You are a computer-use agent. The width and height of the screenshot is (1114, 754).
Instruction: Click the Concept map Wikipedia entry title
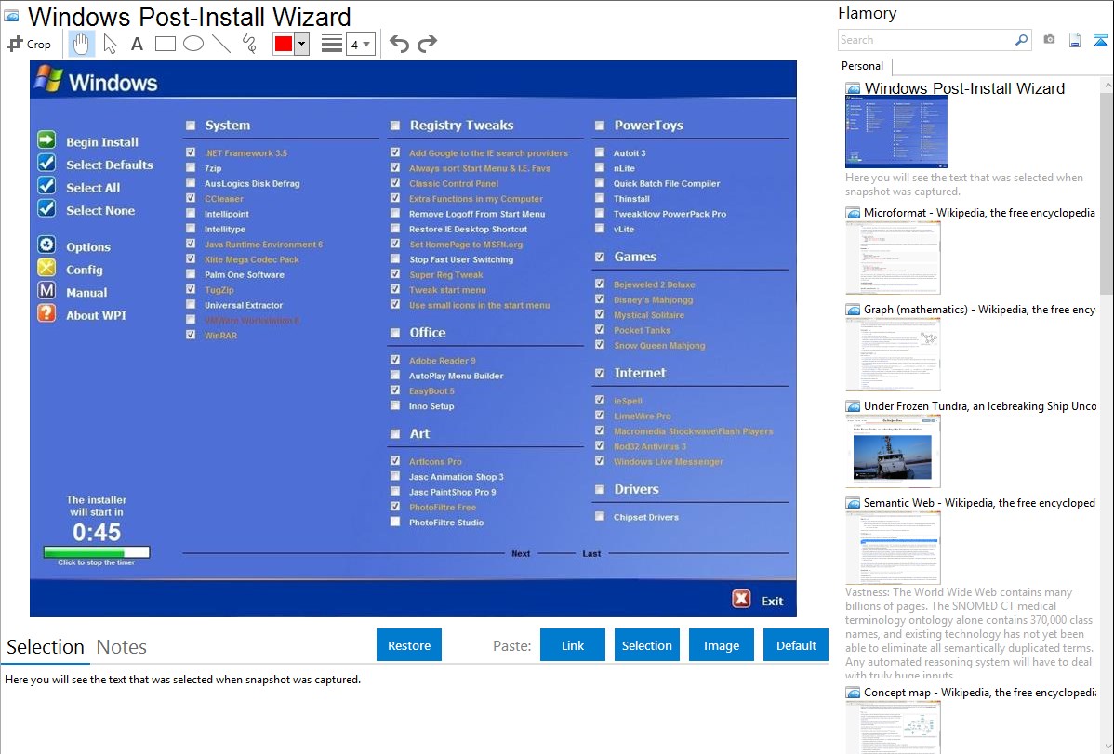click(x=980, y=692)
